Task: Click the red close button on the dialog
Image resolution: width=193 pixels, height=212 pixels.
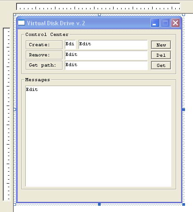Action: (175, 23)
